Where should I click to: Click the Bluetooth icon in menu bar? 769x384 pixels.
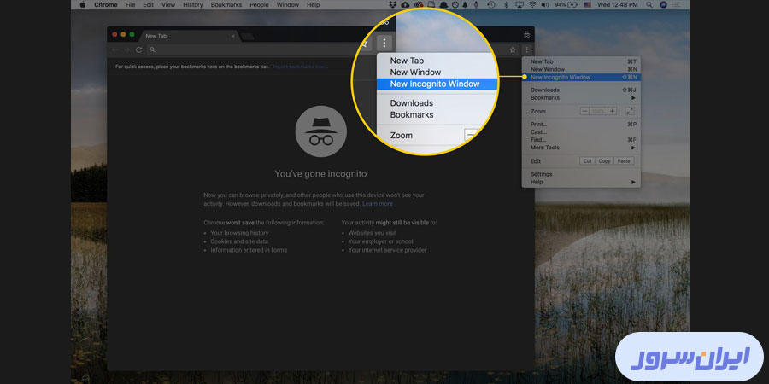[506, 4]
